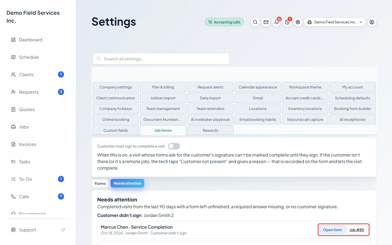Click the Jobs briefcase icon
This screenshot has height=245, width=392.
coord(13,127)
